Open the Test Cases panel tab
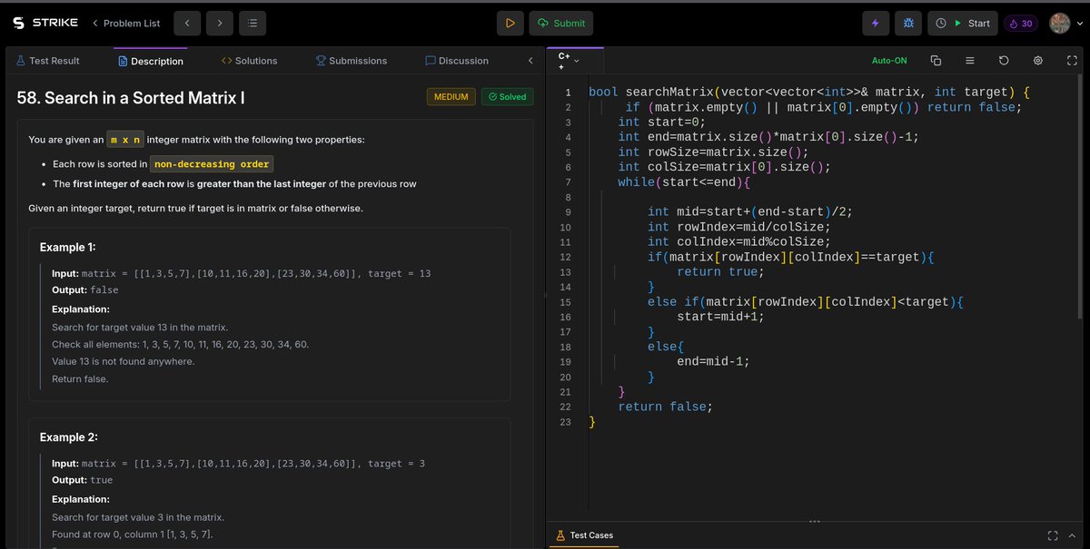 584,535
